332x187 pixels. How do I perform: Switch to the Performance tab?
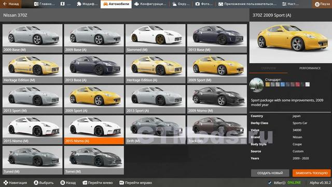click(x=310, y=68)
